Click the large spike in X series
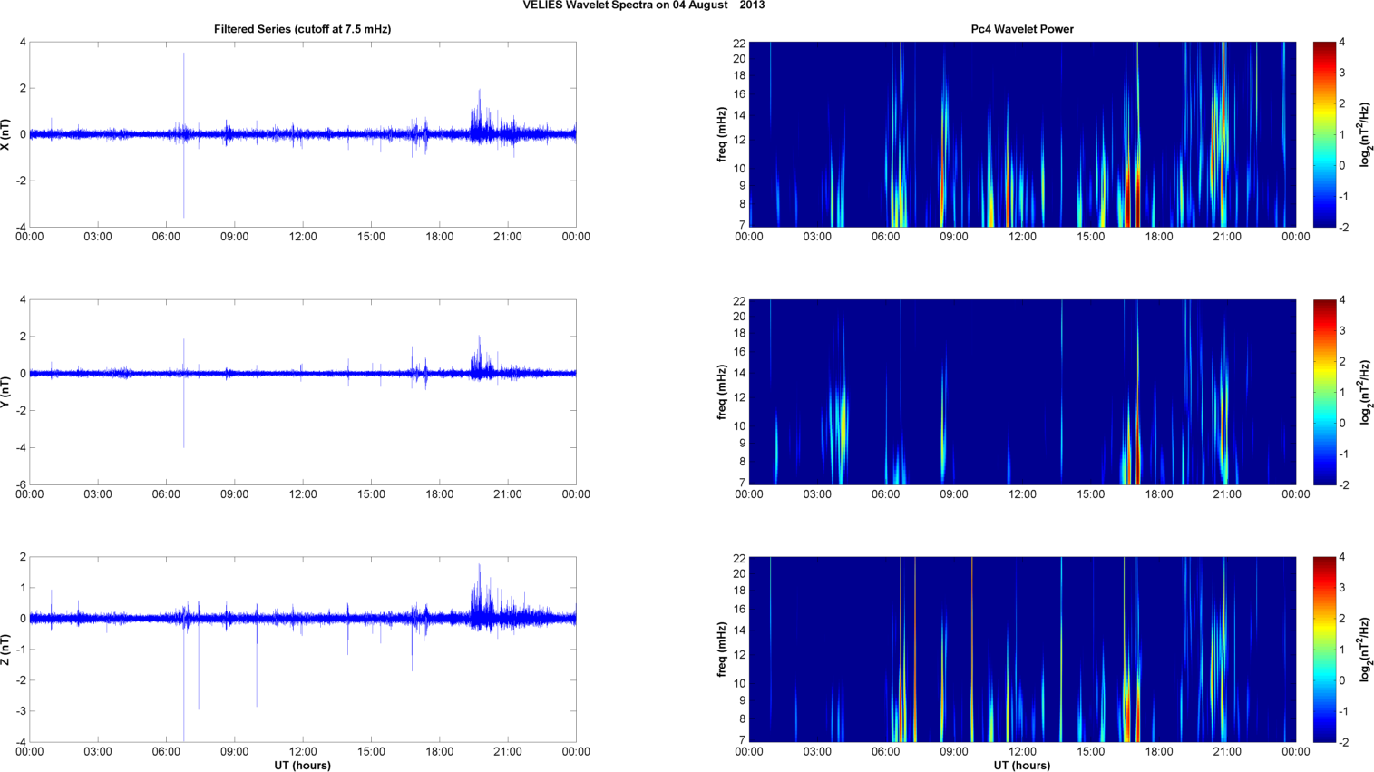The width and height of the screenshot is (1374, 772). pos(184,134)
